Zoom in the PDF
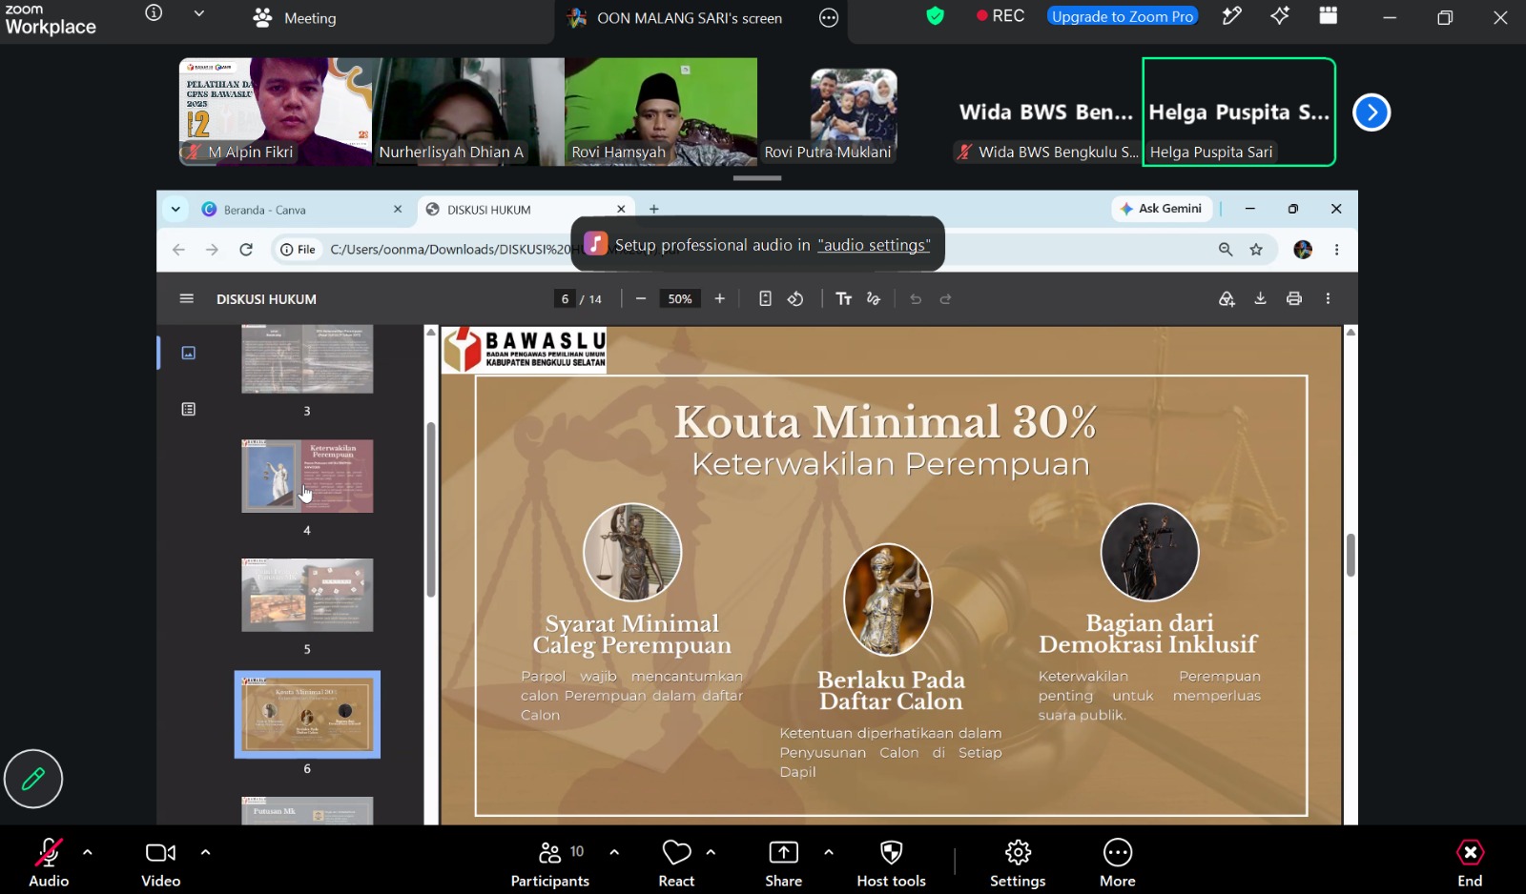1526x894 pixels. tap(720, 299)
